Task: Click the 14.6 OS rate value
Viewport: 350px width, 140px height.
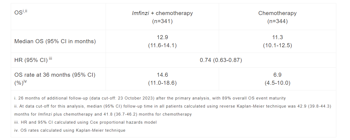Action: 162,75
